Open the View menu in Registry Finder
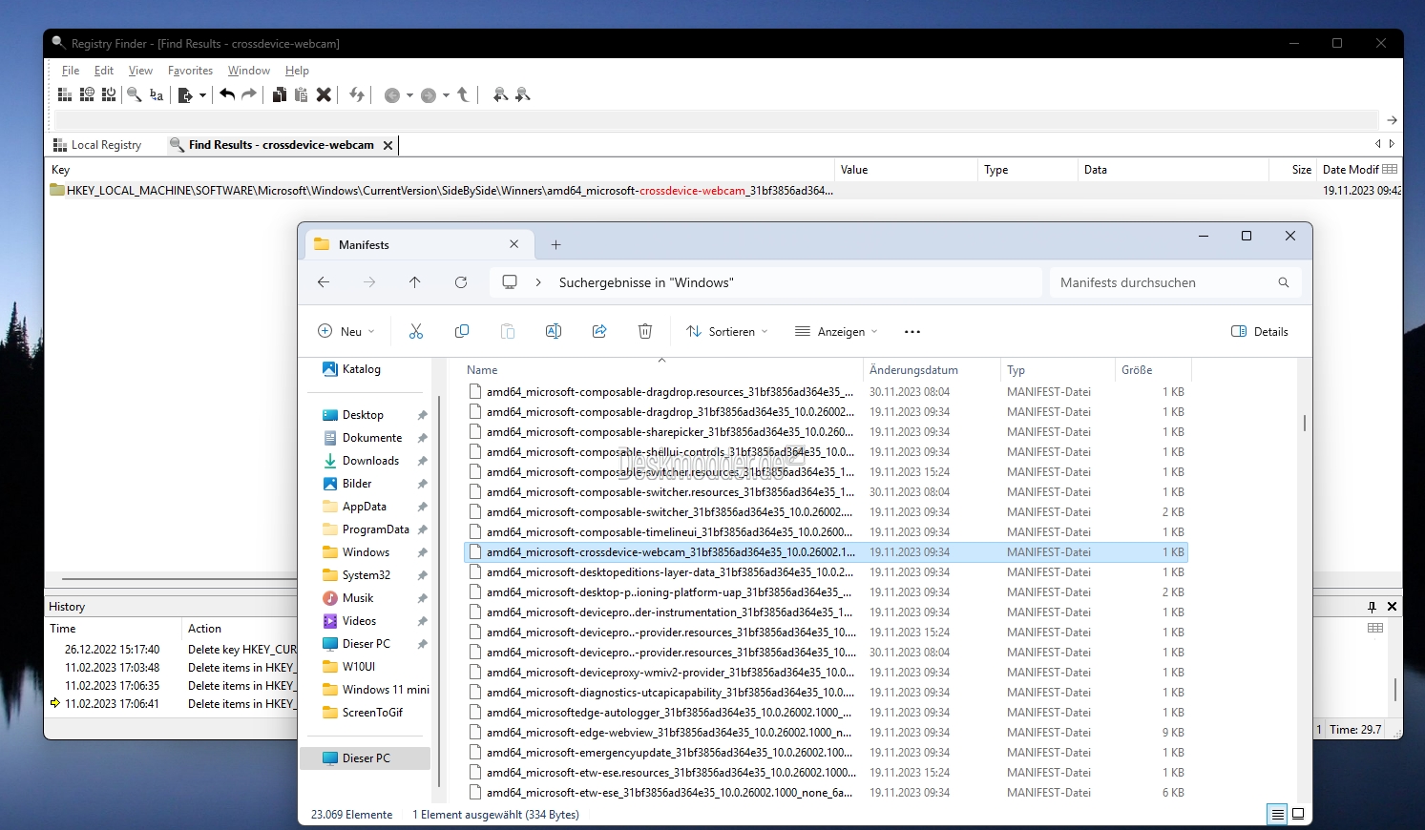The height and width of the screenshot is (830, 1425). point(140,71)
